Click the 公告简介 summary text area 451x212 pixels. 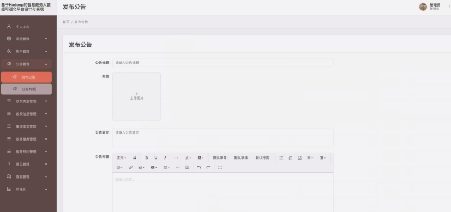[x=223, y=137]
